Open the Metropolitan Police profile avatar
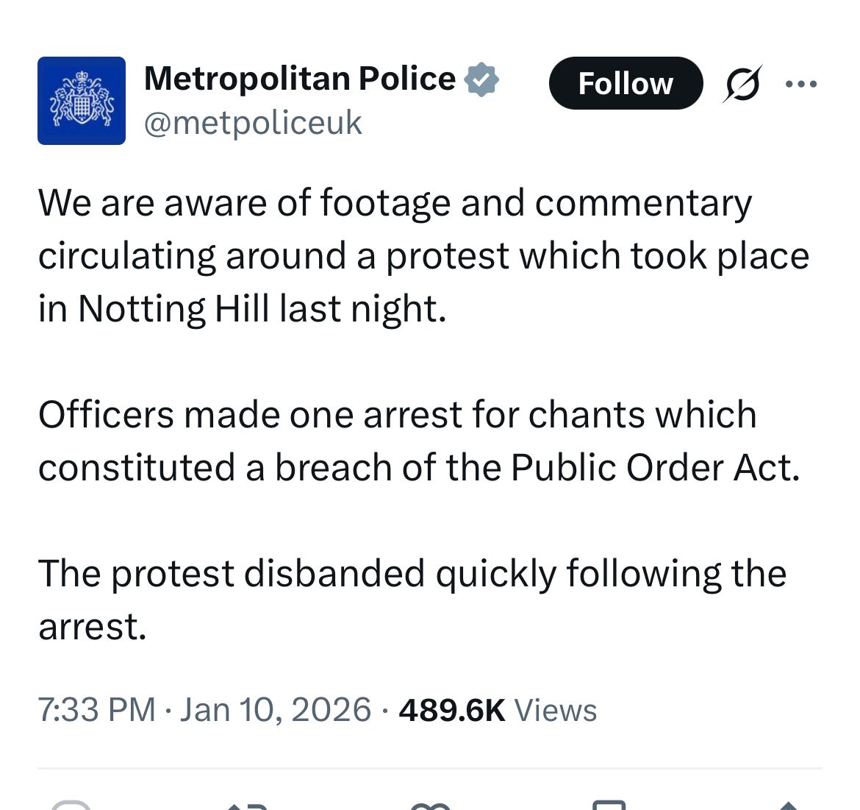The width and height of the screenshot is (860, 810). point(81,101)
